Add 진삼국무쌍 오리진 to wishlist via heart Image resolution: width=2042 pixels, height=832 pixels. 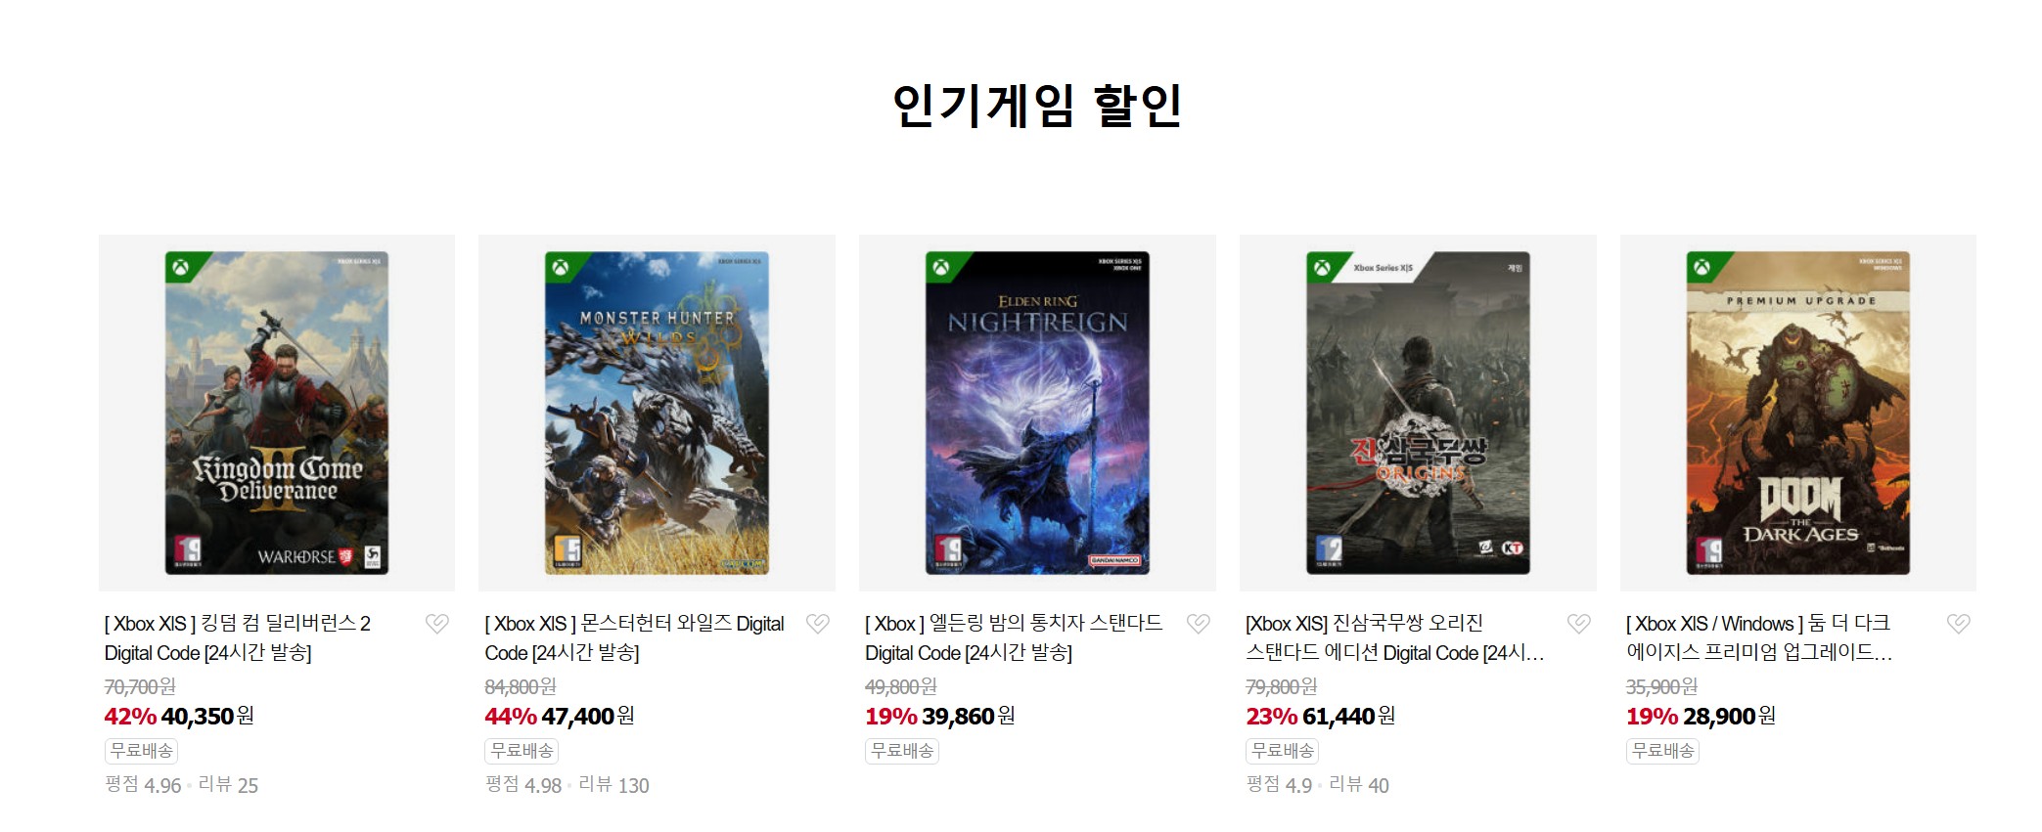click(x=1579, y=624)
